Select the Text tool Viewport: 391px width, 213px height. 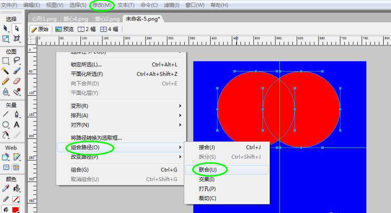click(17, 125)
